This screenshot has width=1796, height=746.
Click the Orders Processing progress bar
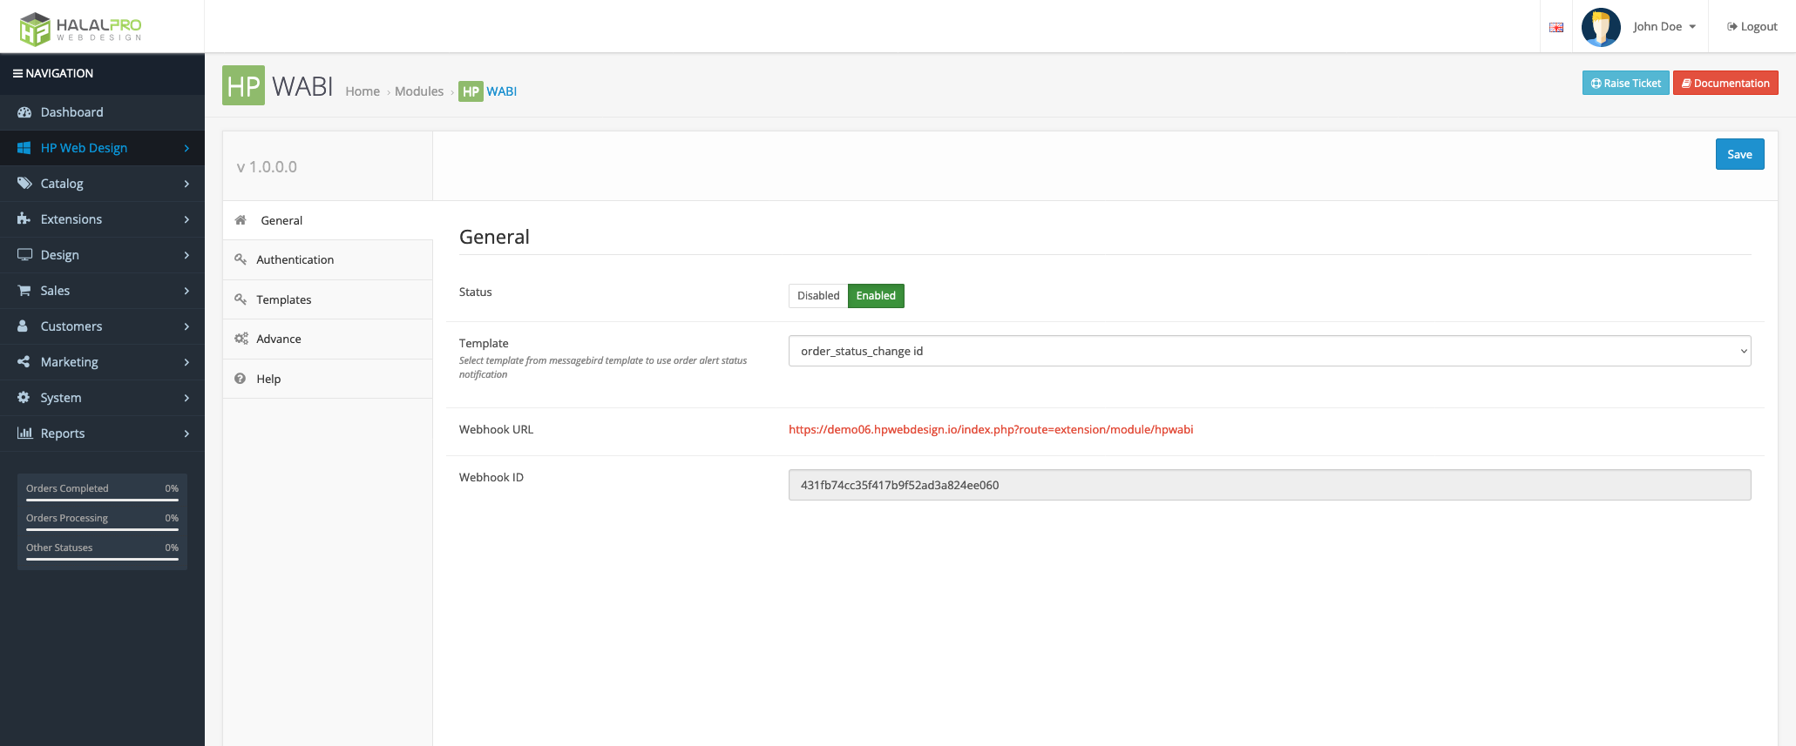click(102, 529)
